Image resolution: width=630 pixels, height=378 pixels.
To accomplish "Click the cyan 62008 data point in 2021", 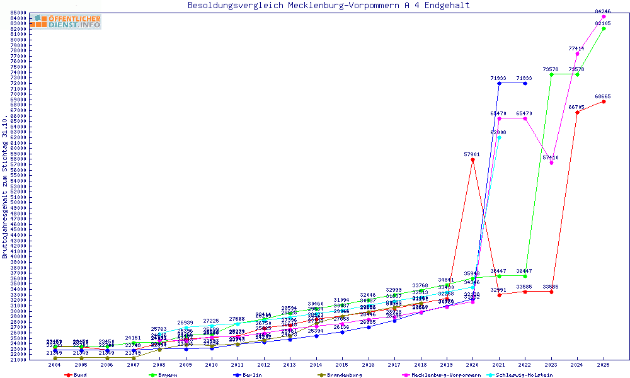I will [499, 137].
